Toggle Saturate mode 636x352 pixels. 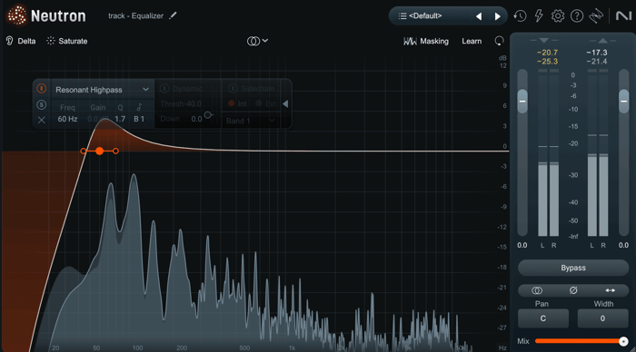point(67,41)
